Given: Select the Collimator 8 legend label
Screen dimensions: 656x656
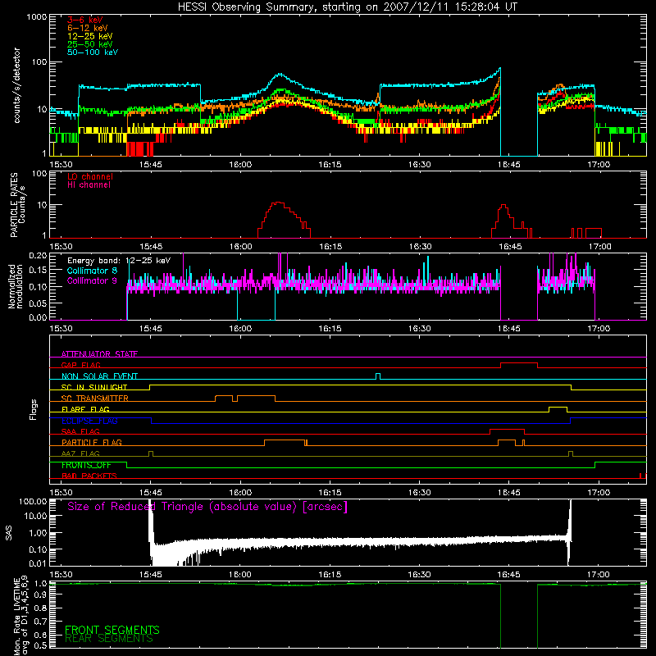Looking at the screenshot, I should pyautogui.click(x=92, y=271).
